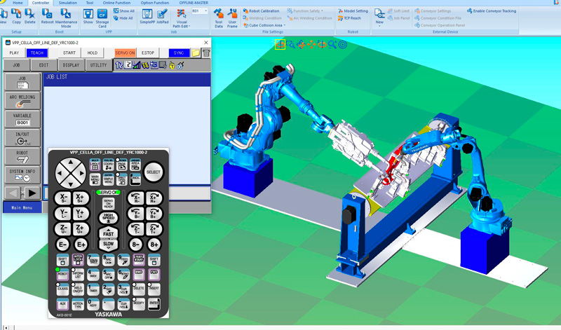This screenshot has width=561, height=330.
Task: Click the Robot Calibration button
Action: pos(263,11)
